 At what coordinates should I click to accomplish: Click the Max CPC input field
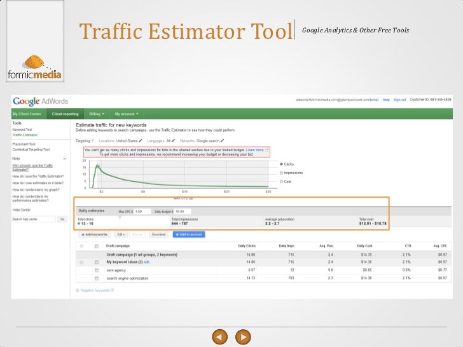(x=142, y=212)
